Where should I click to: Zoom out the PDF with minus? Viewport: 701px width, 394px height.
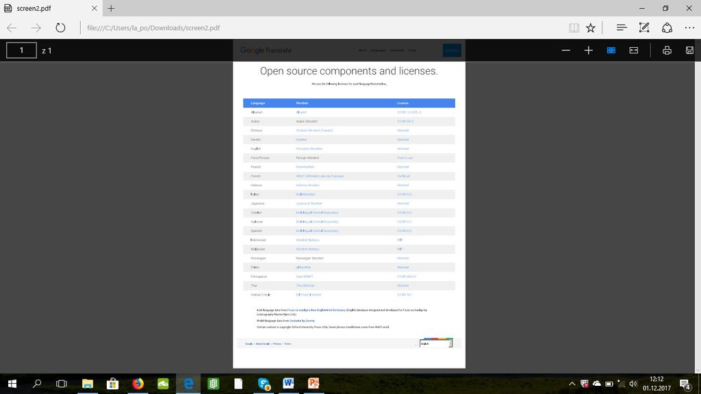tap(566, 51)
